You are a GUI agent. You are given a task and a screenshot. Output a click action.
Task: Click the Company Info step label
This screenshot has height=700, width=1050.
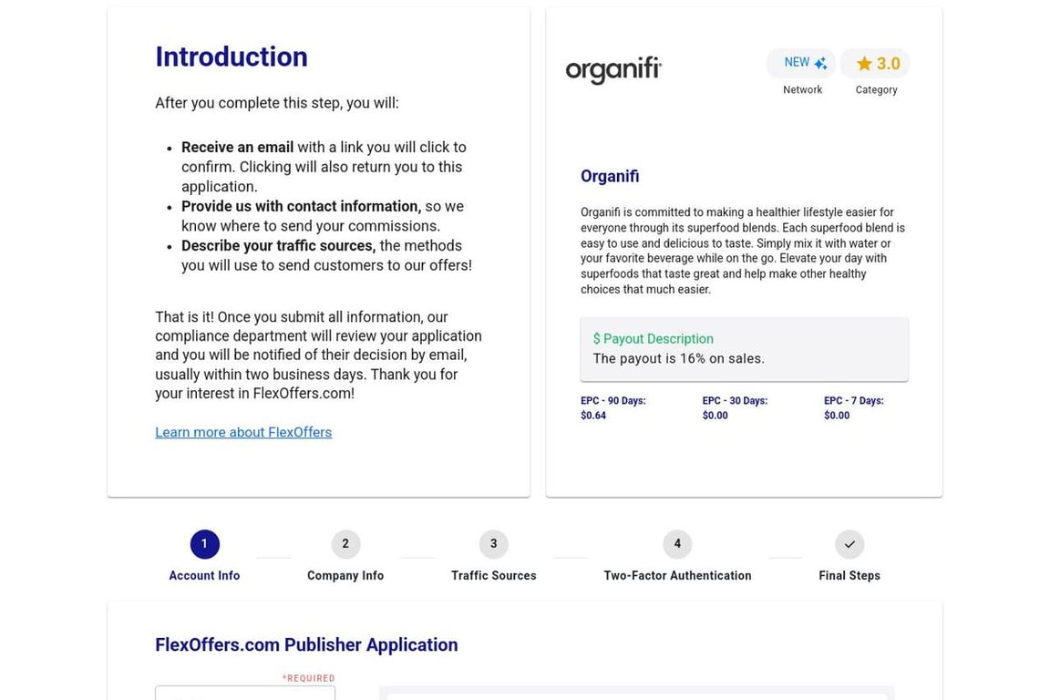pyautogui.click(x=345, y=575)
